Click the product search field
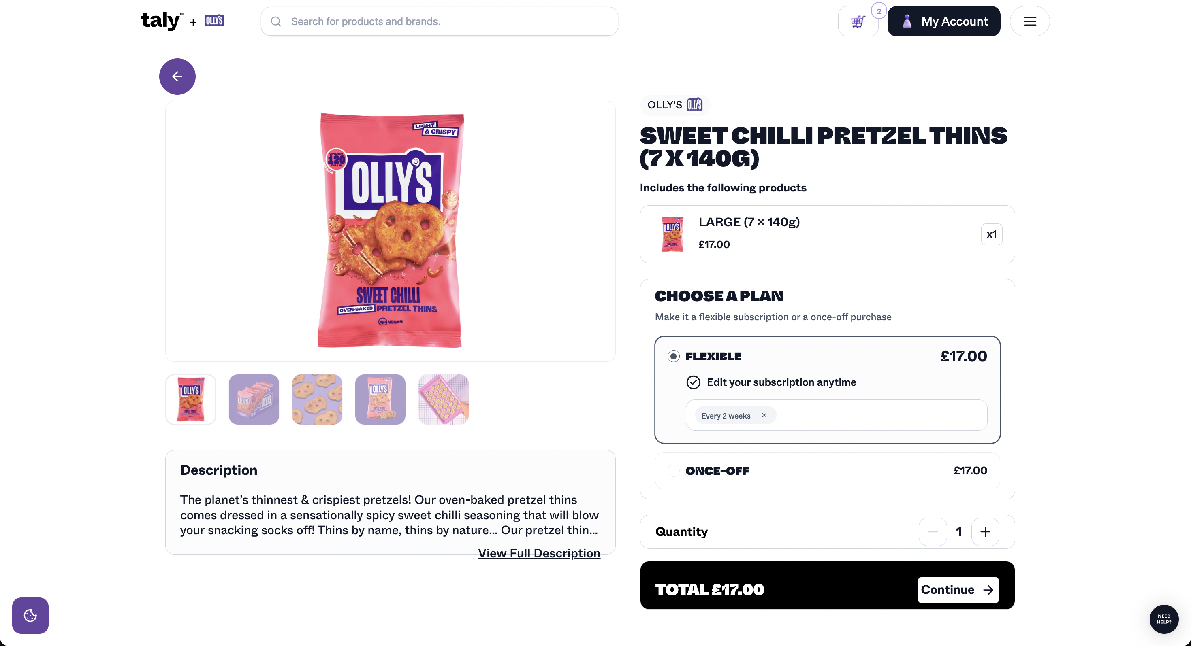Viewport: 1191px width, 646px height. pos(439,21)
